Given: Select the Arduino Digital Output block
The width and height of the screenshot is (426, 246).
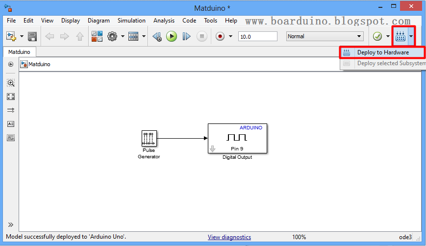Looking at the screenshot, I should coord(237,139).
